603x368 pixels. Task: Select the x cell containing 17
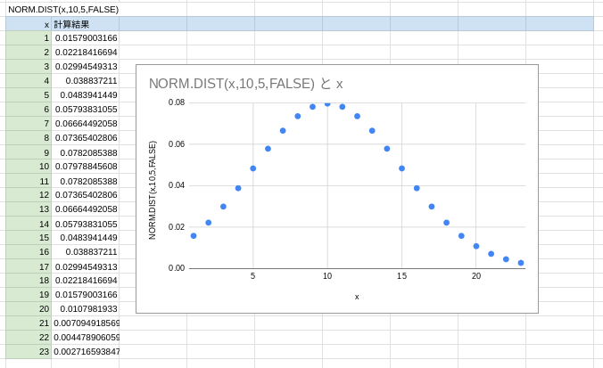click(29, 266)
